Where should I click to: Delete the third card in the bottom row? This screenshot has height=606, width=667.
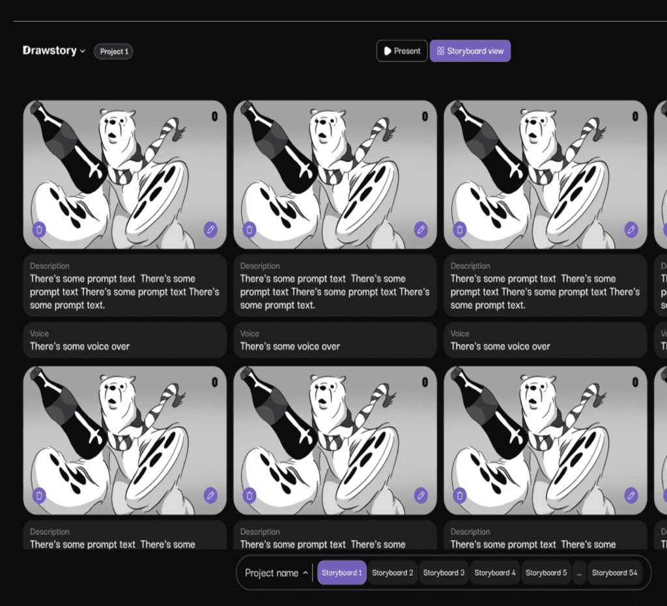click(x=460, y=495)
